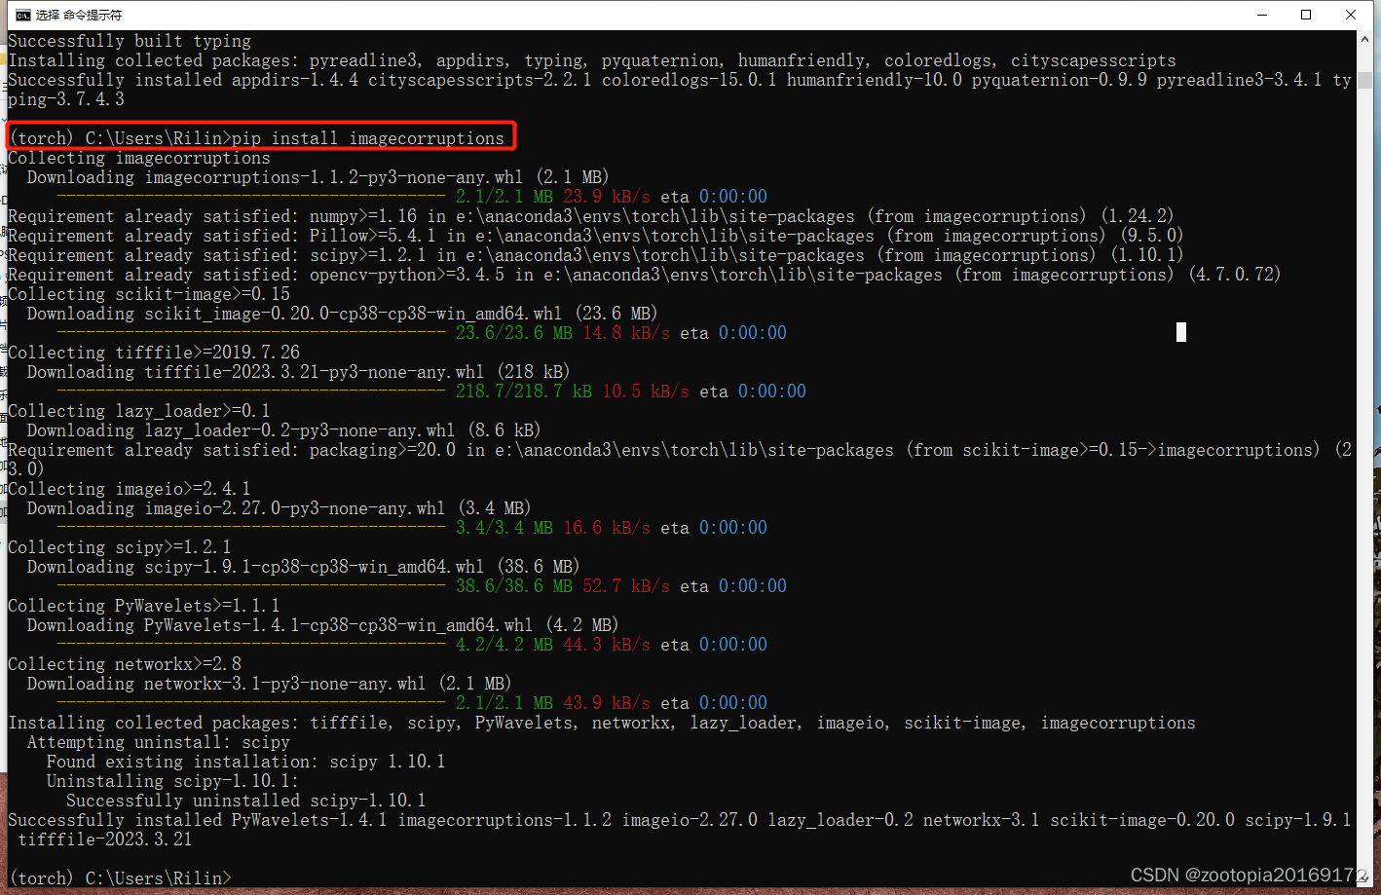This screenshot has width=1381, height=895.
Task: Click the final '(torch) C:\Users\Rilin>' prompt
Action: (120, 878)
